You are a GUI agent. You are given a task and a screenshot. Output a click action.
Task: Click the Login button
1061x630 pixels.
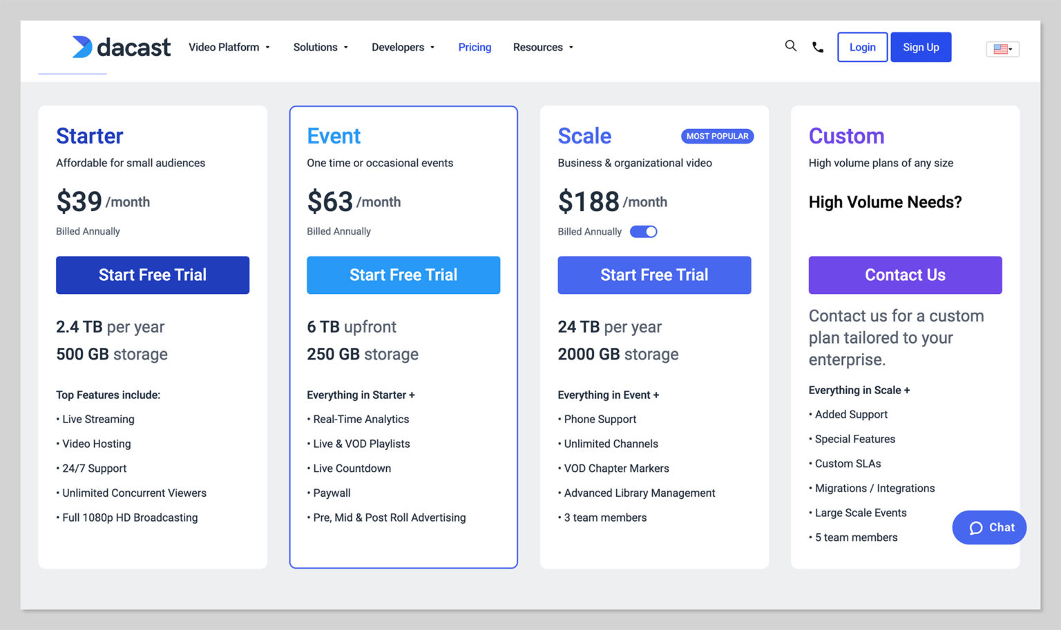click(862, 47)
